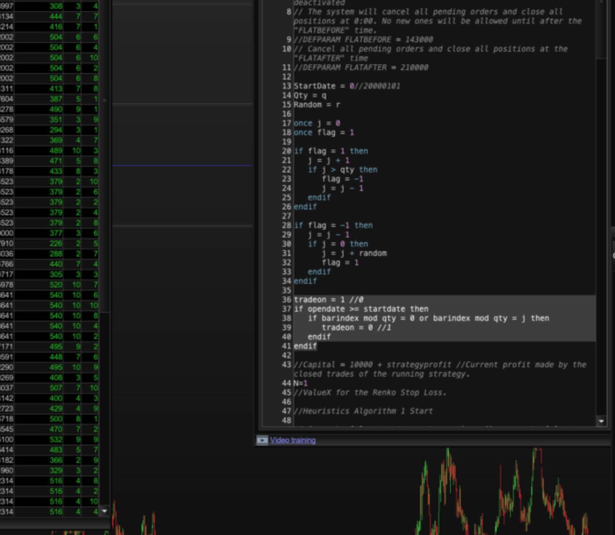Click the code editor vertical scrollbar thumb
This screenshot has height=535, width=615.
tap(602, 29)
